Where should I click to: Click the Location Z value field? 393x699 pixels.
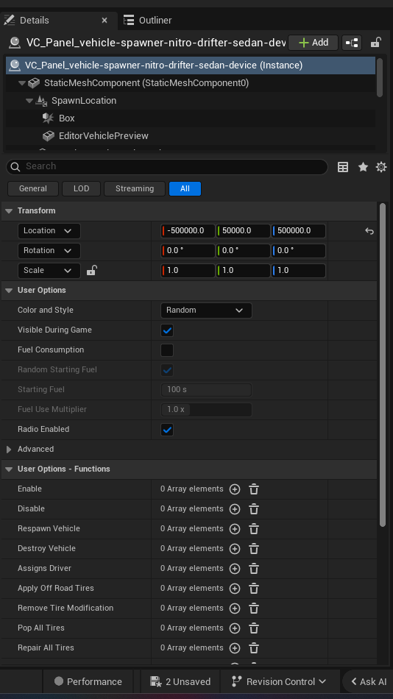pos(299,231)
